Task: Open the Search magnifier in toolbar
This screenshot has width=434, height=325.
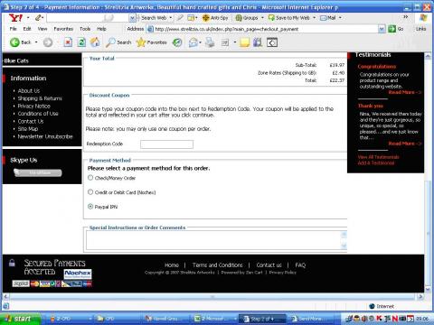Action: coord(110,42)
